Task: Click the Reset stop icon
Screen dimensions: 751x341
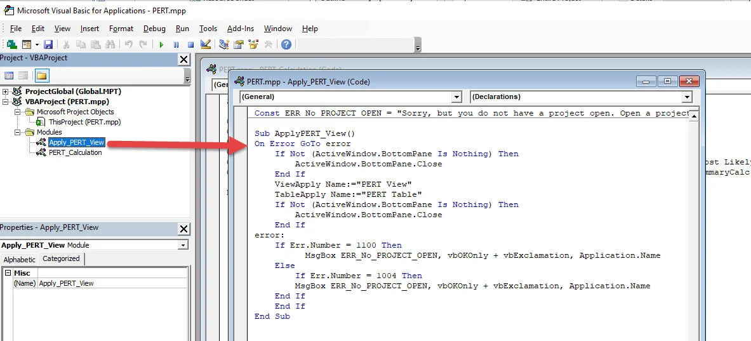Action: pos(190,44)
